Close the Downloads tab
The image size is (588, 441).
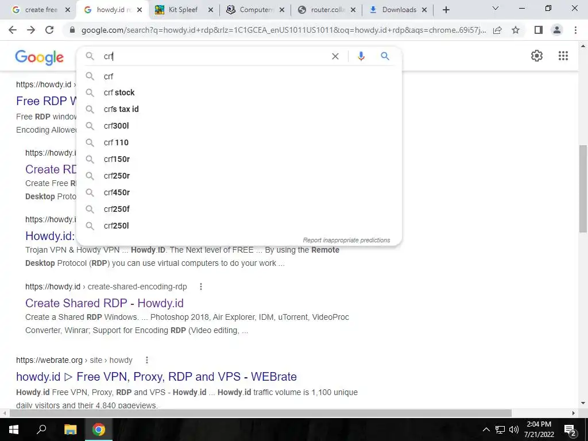pyautogui.click(x=424, y=10)
